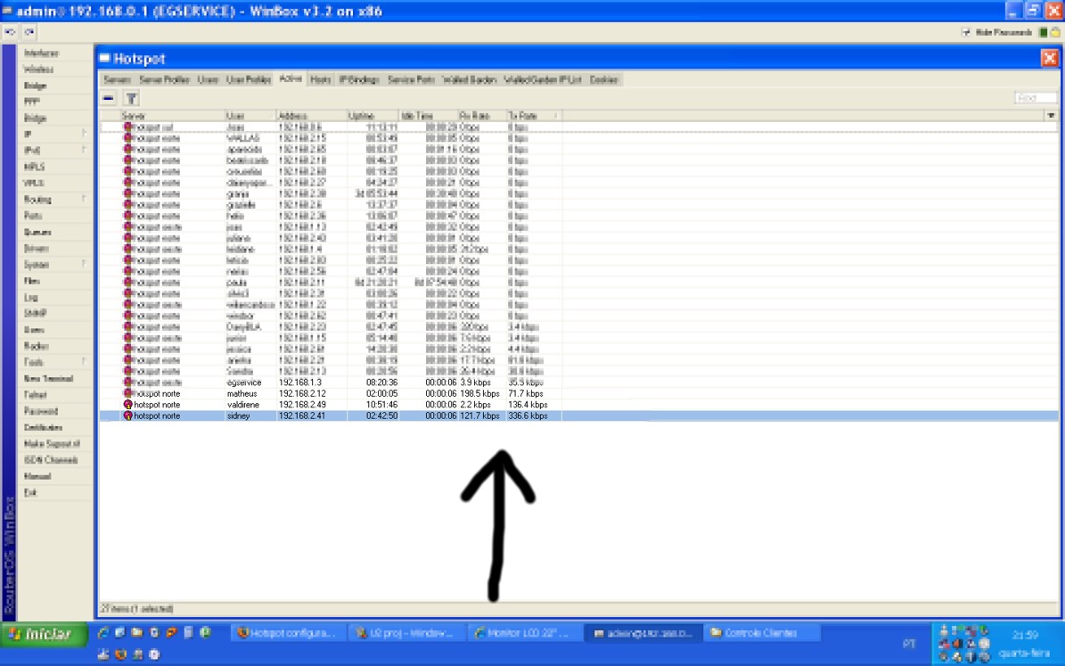
Task: Open the Walled Garden tab
Action: pos(470,79)
